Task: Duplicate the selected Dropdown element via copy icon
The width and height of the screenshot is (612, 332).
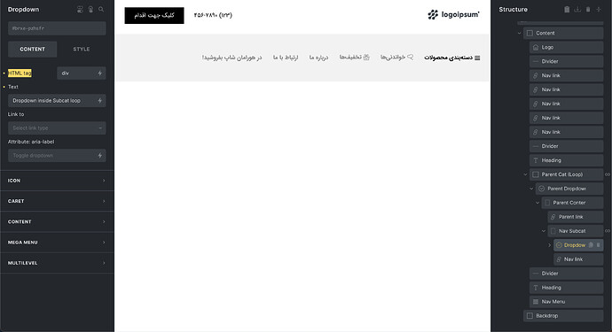Action: pos(591,245)
